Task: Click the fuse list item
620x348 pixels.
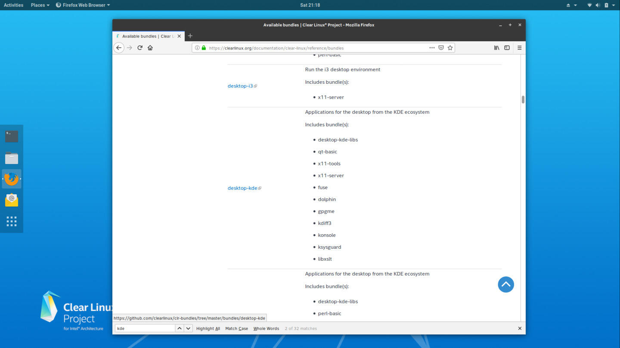Action: [x=323, y=187]
